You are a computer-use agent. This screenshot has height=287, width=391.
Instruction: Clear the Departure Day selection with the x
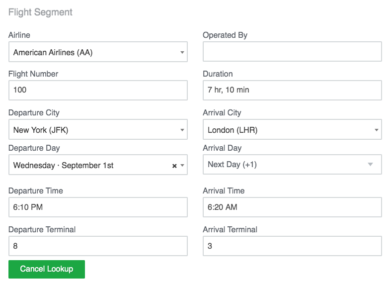(174, 166)
